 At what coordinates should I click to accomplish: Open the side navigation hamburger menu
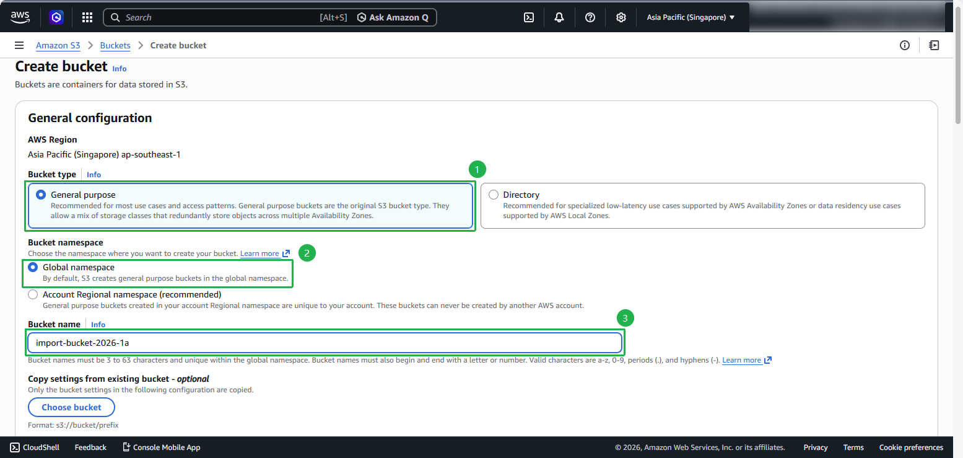tap(19, 45)
